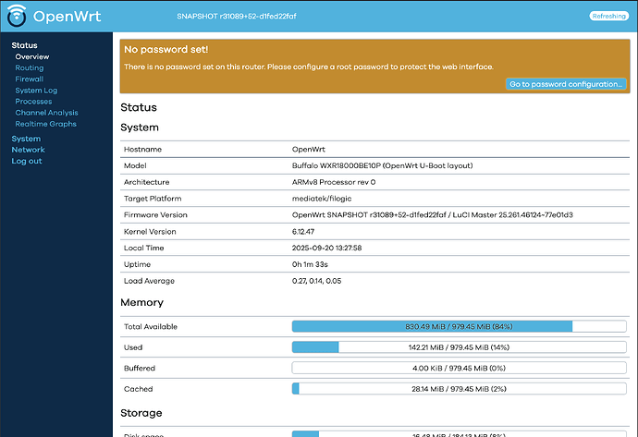Open the Firewall status page
The height and width of the screenshot is (437, 638).
(x=30, y=79)
